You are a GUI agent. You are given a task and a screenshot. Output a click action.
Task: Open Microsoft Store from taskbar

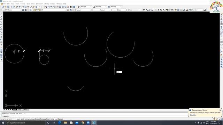pyautogui.click(x=71, y=123)
